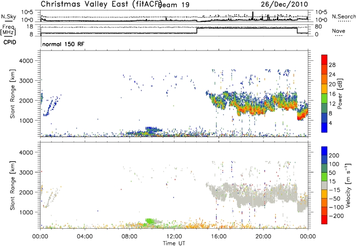Screen dimensions: 356x246
Task: Click the 'Nave' legend label
Action: coord(339,31)
